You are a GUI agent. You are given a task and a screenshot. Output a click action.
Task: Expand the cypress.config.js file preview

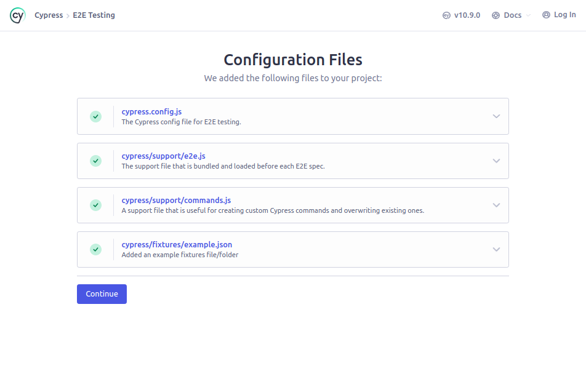[496, 116]
